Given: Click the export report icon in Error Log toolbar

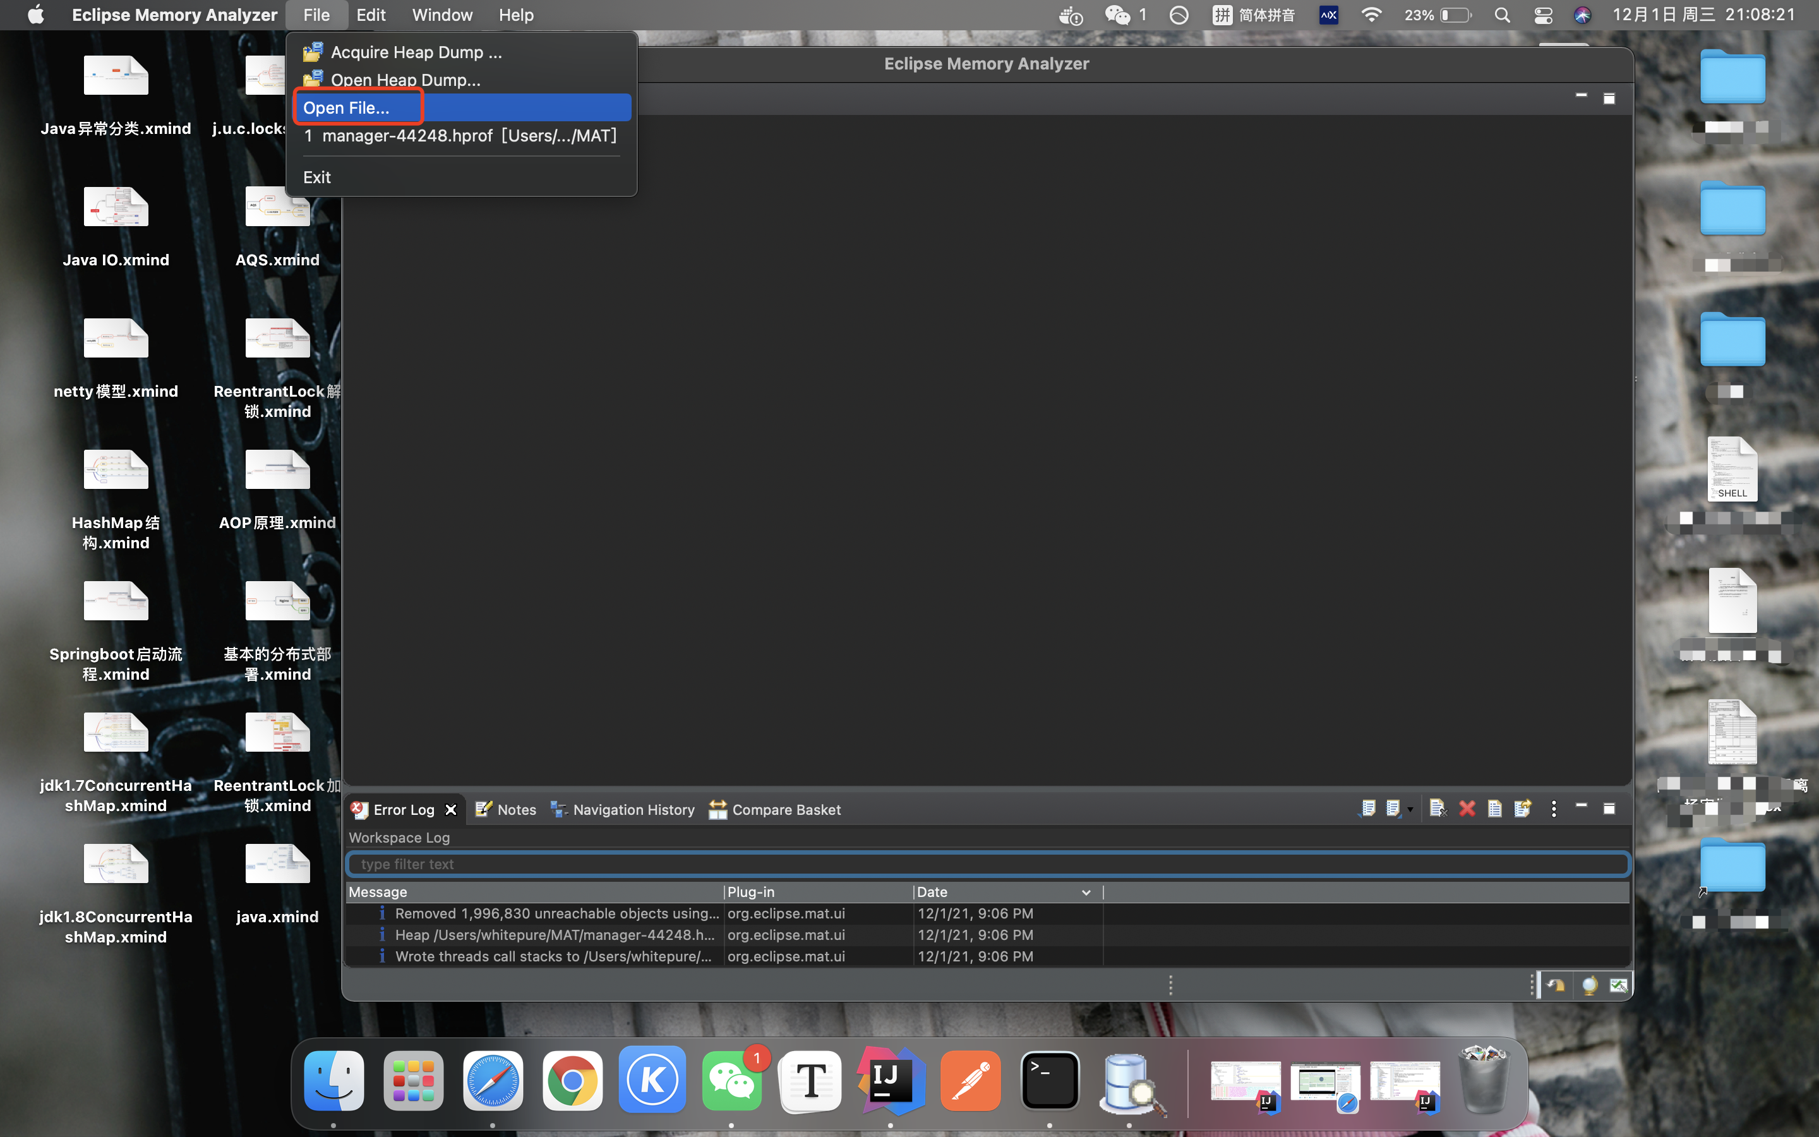Looking at the screenshot, I should pos(1522,808).
